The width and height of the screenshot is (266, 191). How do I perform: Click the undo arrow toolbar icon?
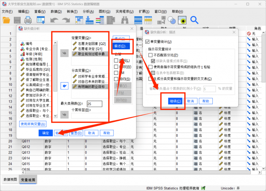pos(54,20)
